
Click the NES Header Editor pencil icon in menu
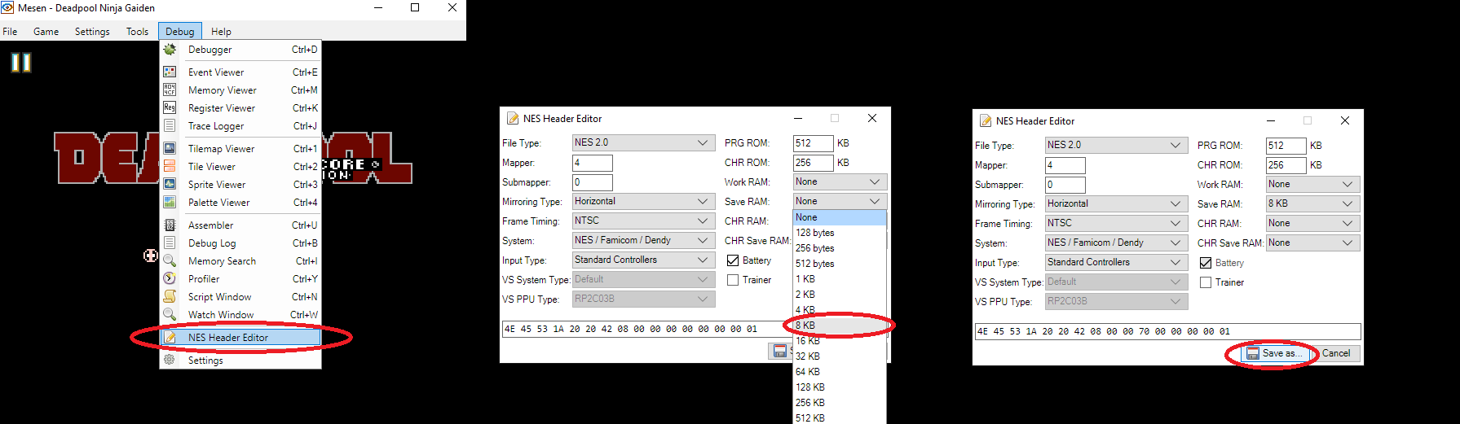click(170, 337)
